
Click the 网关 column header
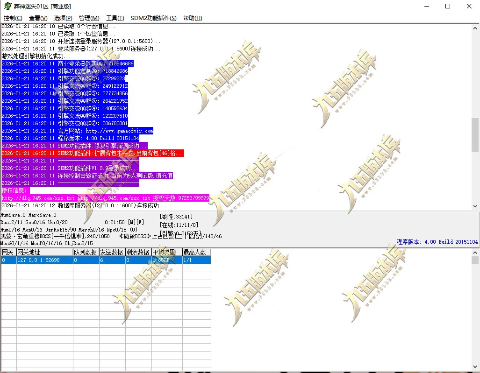coord(8,252)
